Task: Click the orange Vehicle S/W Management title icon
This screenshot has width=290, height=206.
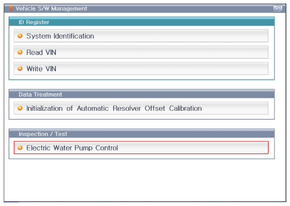Action: click(x=11, y=9)
